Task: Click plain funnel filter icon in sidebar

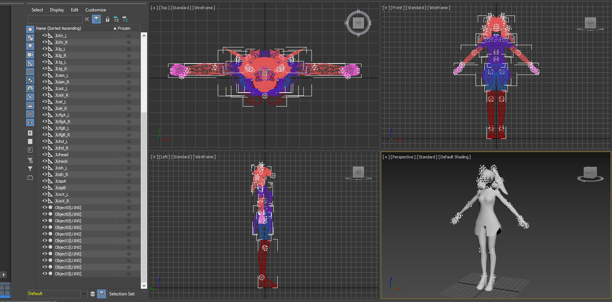Action: [30, 169]
